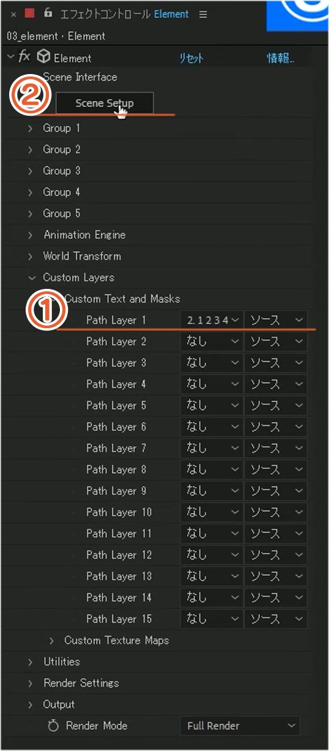The width and height of the screenshot is (329, 751).
Task: Click the Scene Setup button
Action: 105,103
